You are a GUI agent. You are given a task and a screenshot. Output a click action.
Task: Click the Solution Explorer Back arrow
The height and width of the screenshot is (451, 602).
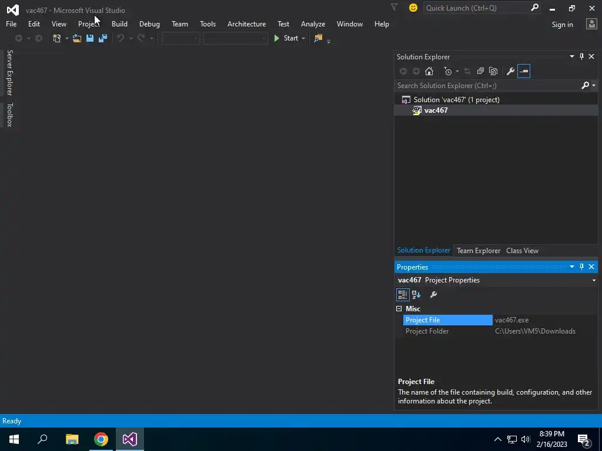click(x=403, y=71)
